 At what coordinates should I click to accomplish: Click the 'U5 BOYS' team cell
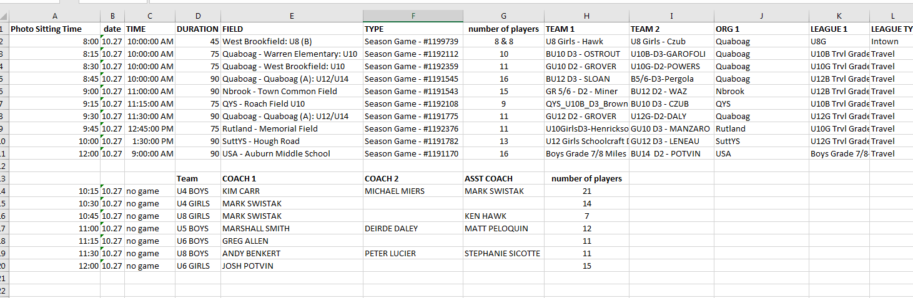(198, 228)
